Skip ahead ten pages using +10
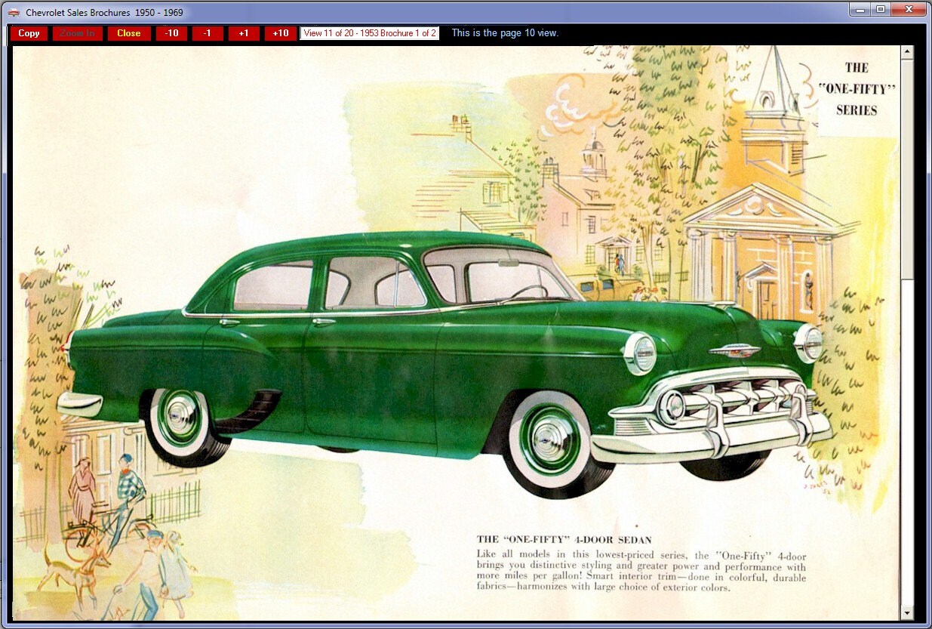 coord(280,33)
